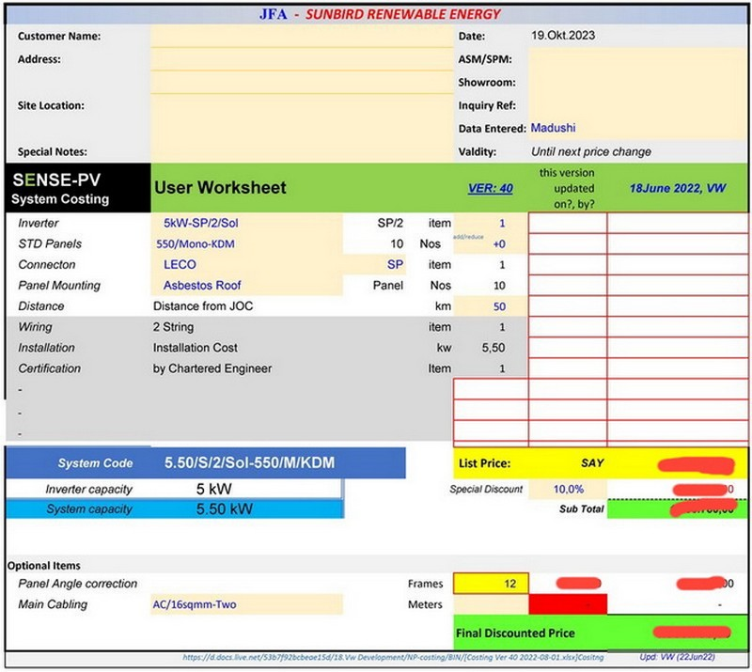The height and width of the screenshot is (672, 752).
Task: Open the Inverter dropdown showing 5kW-SP/2/Sol
Action: click(246, 223)
